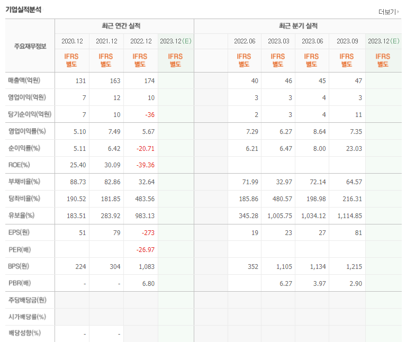Screen dimensions: 406x342
Task: Select the 1,215 BPS value for 2023.09
Action: tap(354, 267)
